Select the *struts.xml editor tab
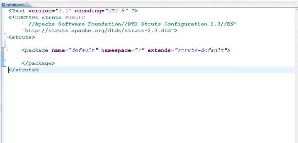 pos(14,5)
